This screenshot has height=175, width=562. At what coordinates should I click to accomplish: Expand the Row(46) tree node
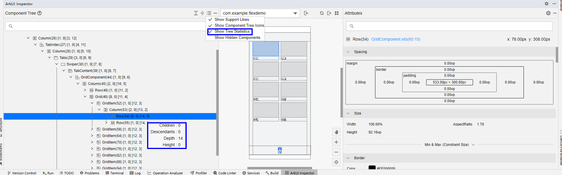(85, 90)
